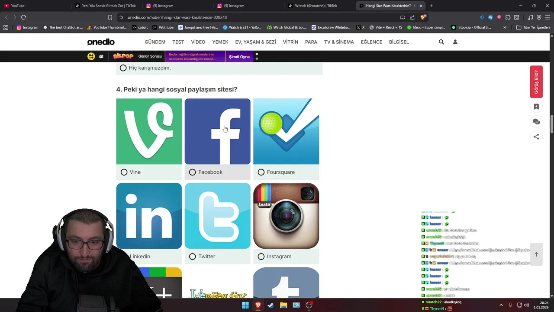The width and height of the screenshot is (554, 312).
Task: Open the EĞLENCE menu item
Action: point(371,42)
